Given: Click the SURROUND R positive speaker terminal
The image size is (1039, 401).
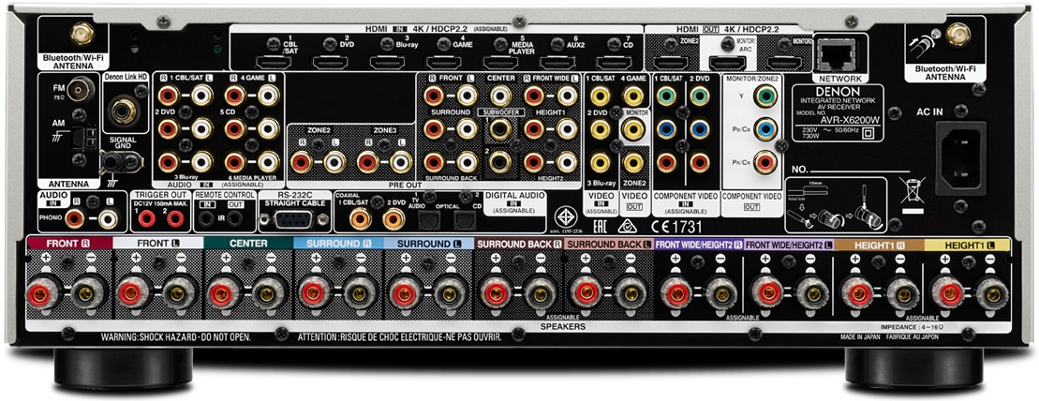Looking at the screenshot, I should [x=312, y=293].
